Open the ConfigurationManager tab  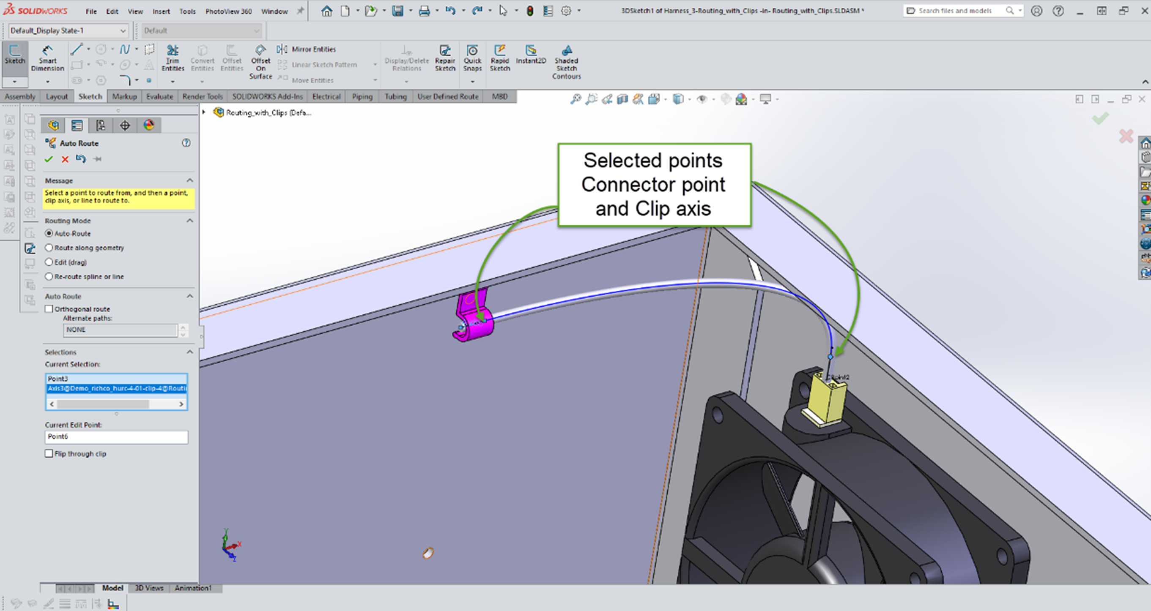pyautogui.click(x=101, y=125)
